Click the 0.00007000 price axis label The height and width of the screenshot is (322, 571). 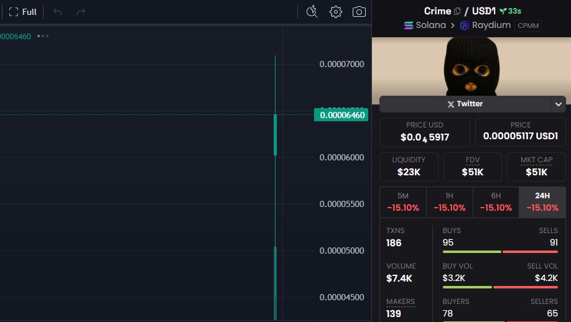point(341,64)
